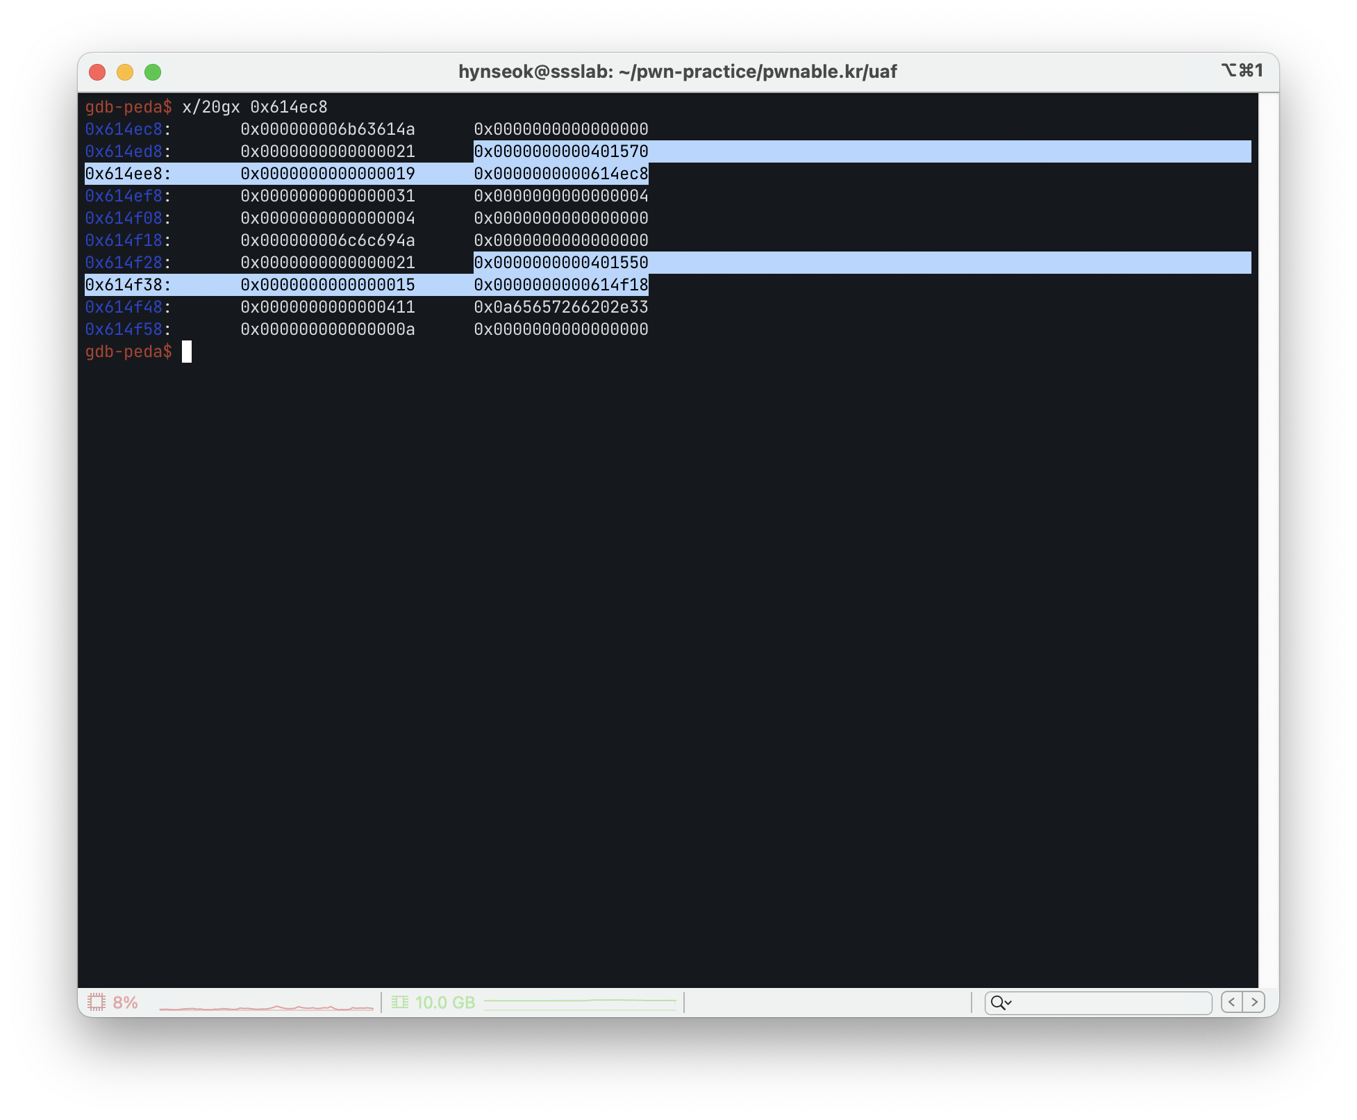Click the 8% CPU usage label
The image size is (1357, 1120).
point(125,1002)
